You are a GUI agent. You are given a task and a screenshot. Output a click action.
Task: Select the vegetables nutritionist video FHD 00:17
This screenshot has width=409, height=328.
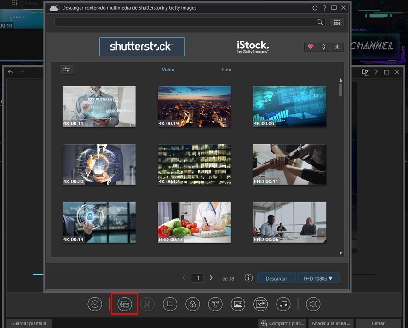[x=194, y=222]
